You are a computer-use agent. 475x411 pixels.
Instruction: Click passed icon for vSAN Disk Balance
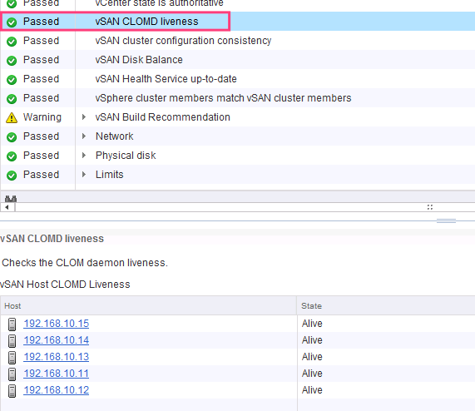point(12,60)
